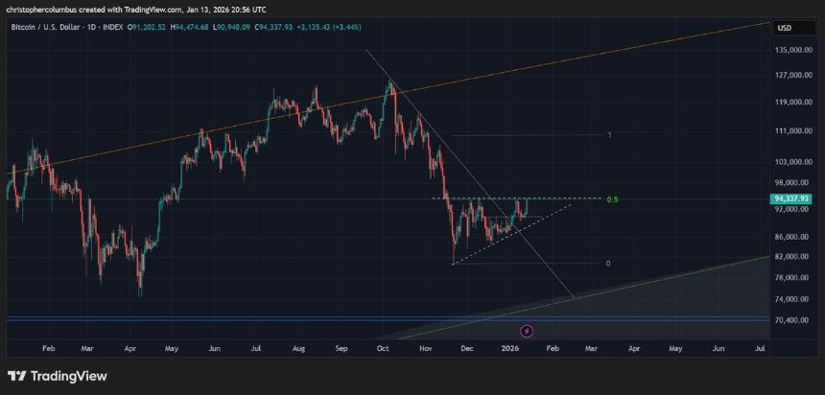Select the Fibonacci level 0 label

click(608, 263)
